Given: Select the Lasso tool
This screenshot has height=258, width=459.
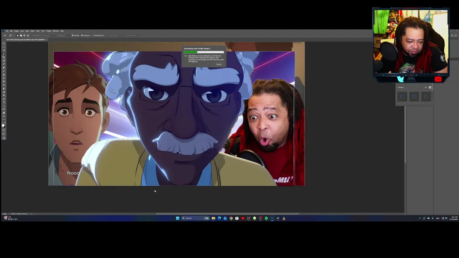Looking at the screenshot, I should pos(4,50).
